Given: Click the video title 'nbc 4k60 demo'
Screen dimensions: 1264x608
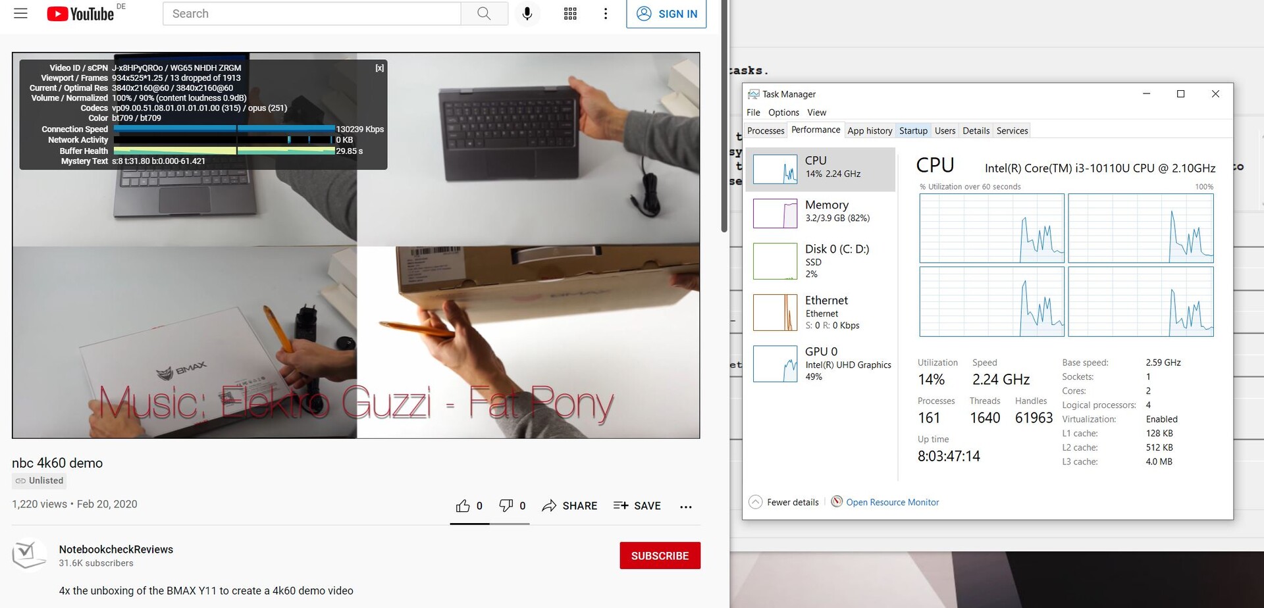Looking at the screenshot, I should click(57, 463).
